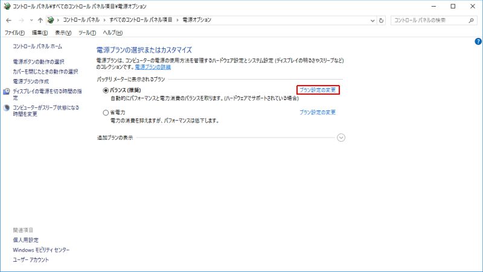
Task: Select the バランス (推奨) power plan
Action: pos(106,90)
